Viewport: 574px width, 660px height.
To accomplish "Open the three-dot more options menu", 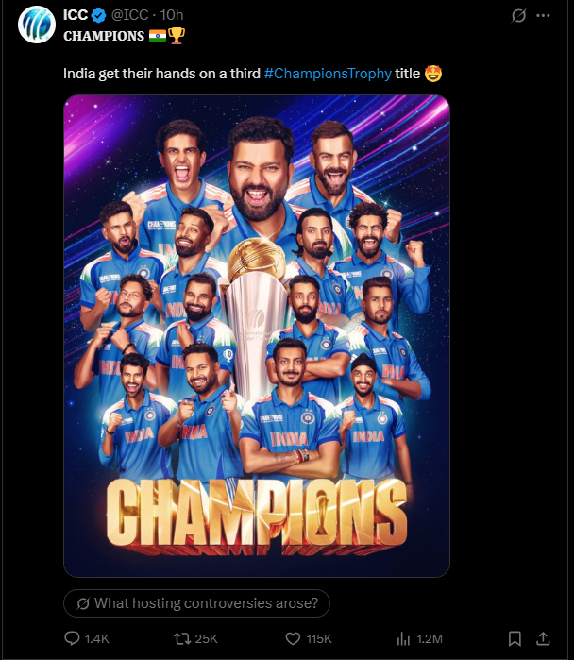I will pos(543,15).
